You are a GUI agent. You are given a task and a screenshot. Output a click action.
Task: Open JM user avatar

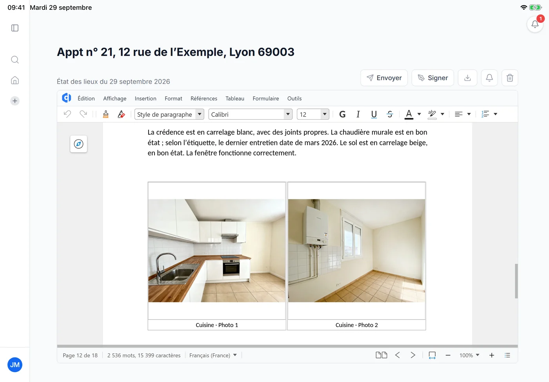(x=15, y=365)
